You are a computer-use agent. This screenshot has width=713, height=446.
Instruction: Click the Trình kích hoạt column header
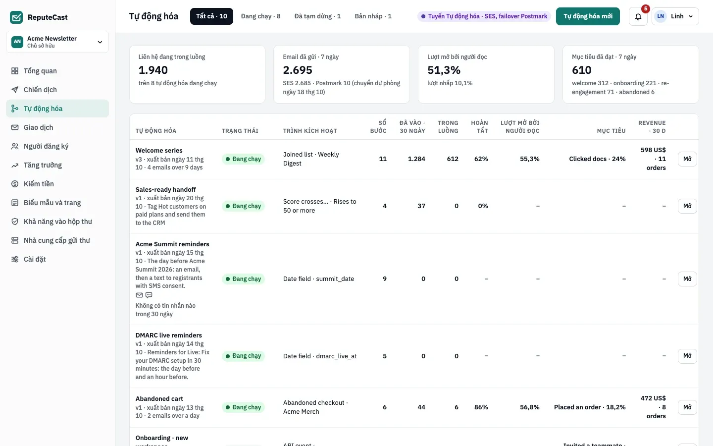[x=310, y=131]
